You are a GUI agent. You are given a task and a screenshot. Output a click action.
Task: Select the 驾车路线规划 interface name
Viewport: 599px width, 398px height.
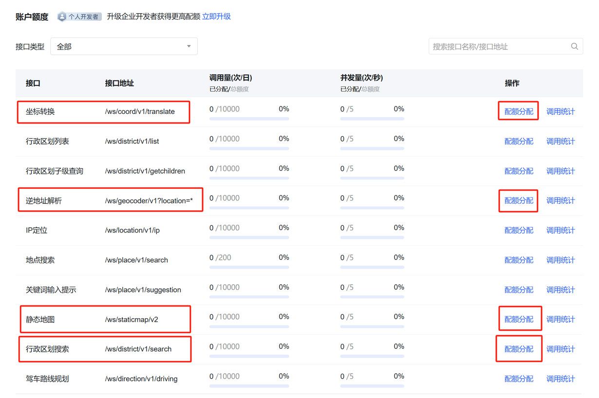tap(48, 379)
